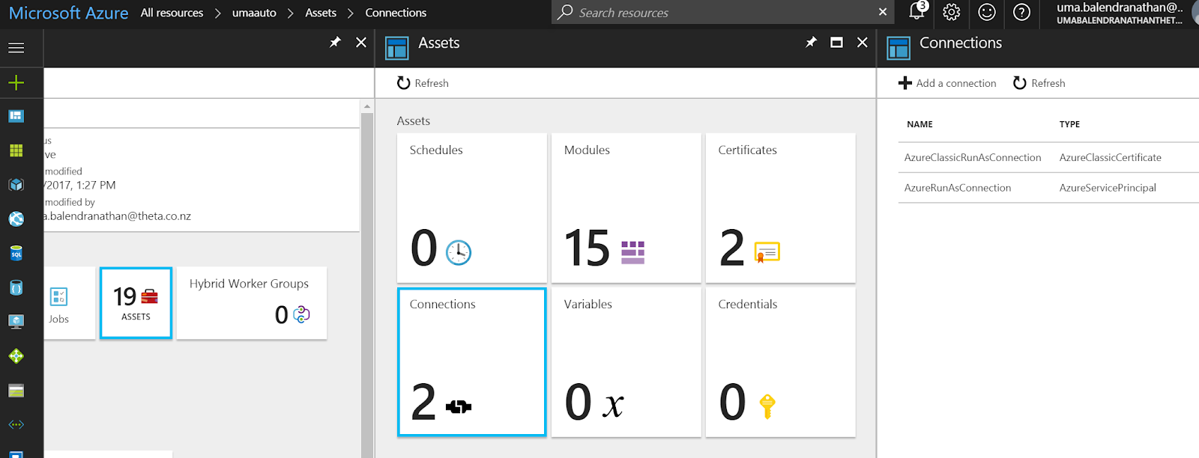Click AzureClassicCertificate type cell
The width and height of the screenshot is (1199, 458).
point(1110,157)
